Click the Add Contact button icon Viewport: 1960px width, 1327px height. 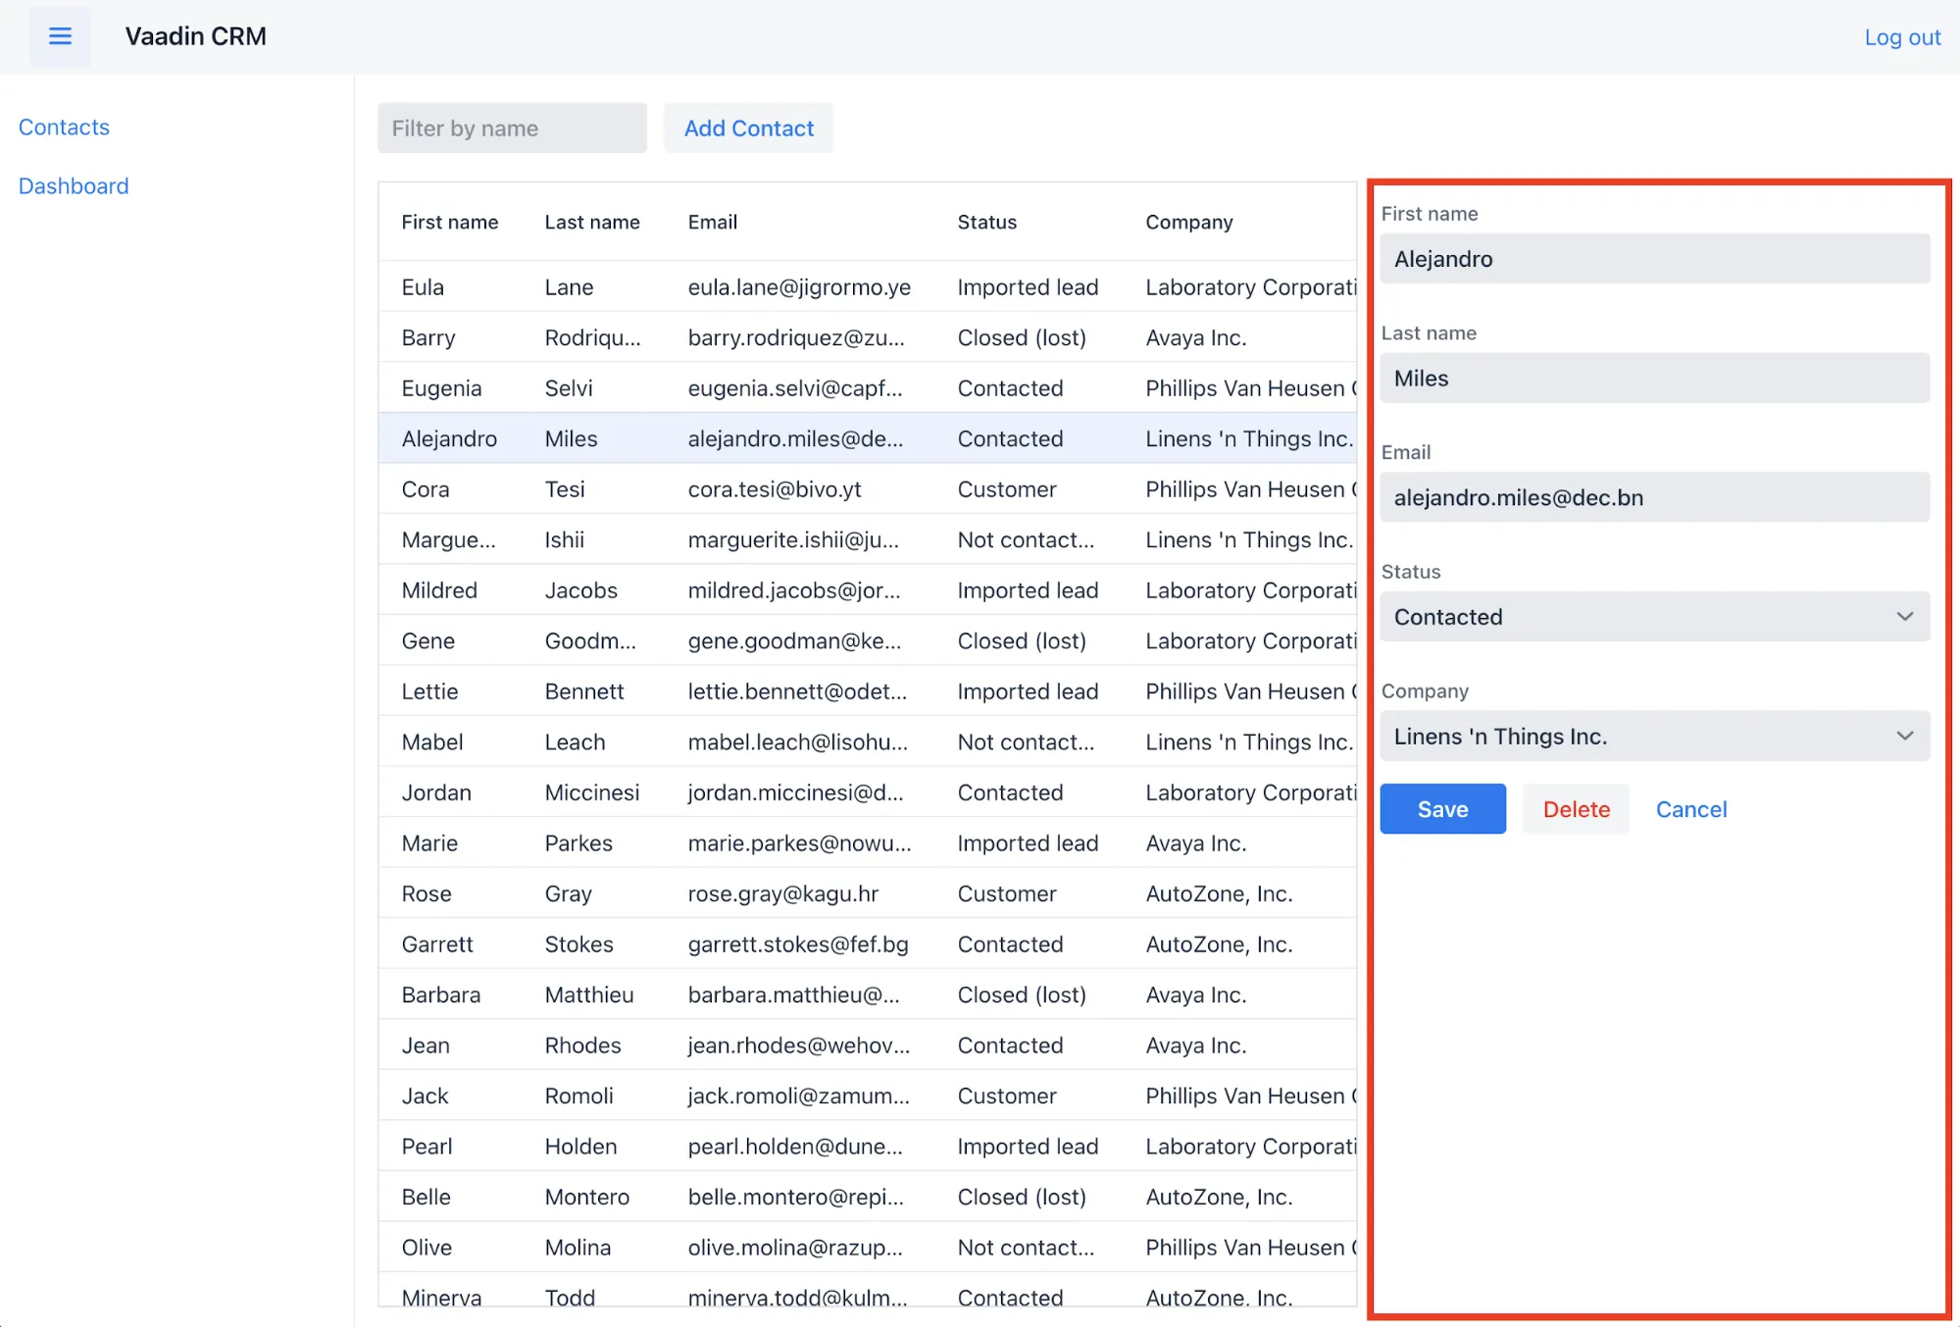tap(749, 128)
